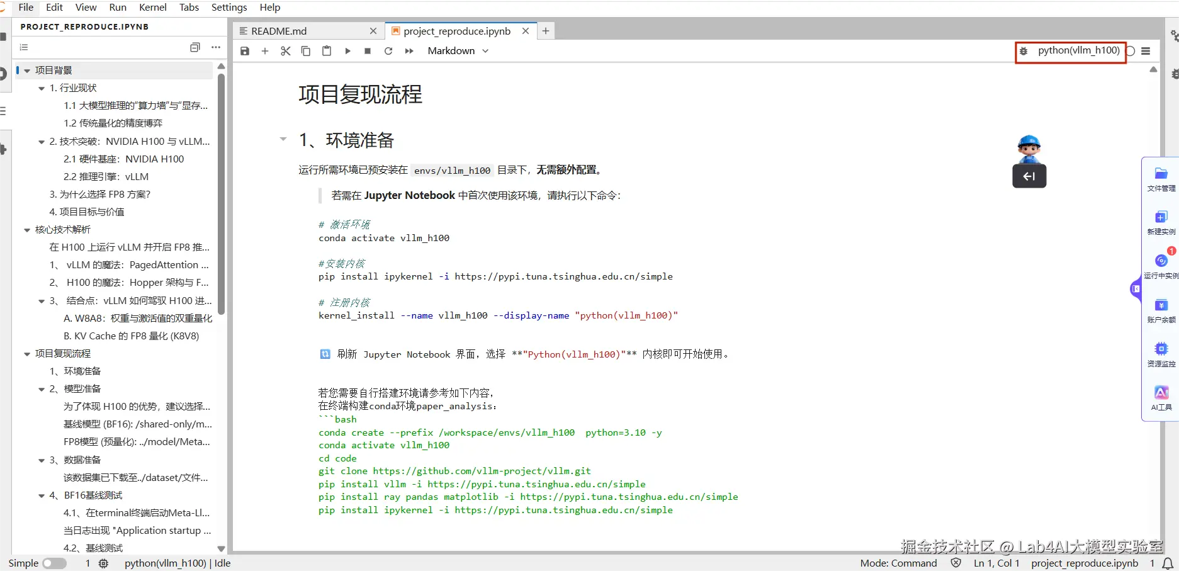
Task: Open the Edit menu
Action: point(55,8)
